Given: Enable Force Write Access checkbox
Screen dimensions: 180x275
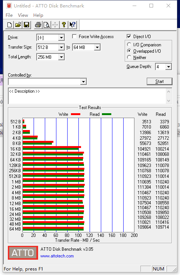Looking at the screenshot, I should click(x=74, y=37).
